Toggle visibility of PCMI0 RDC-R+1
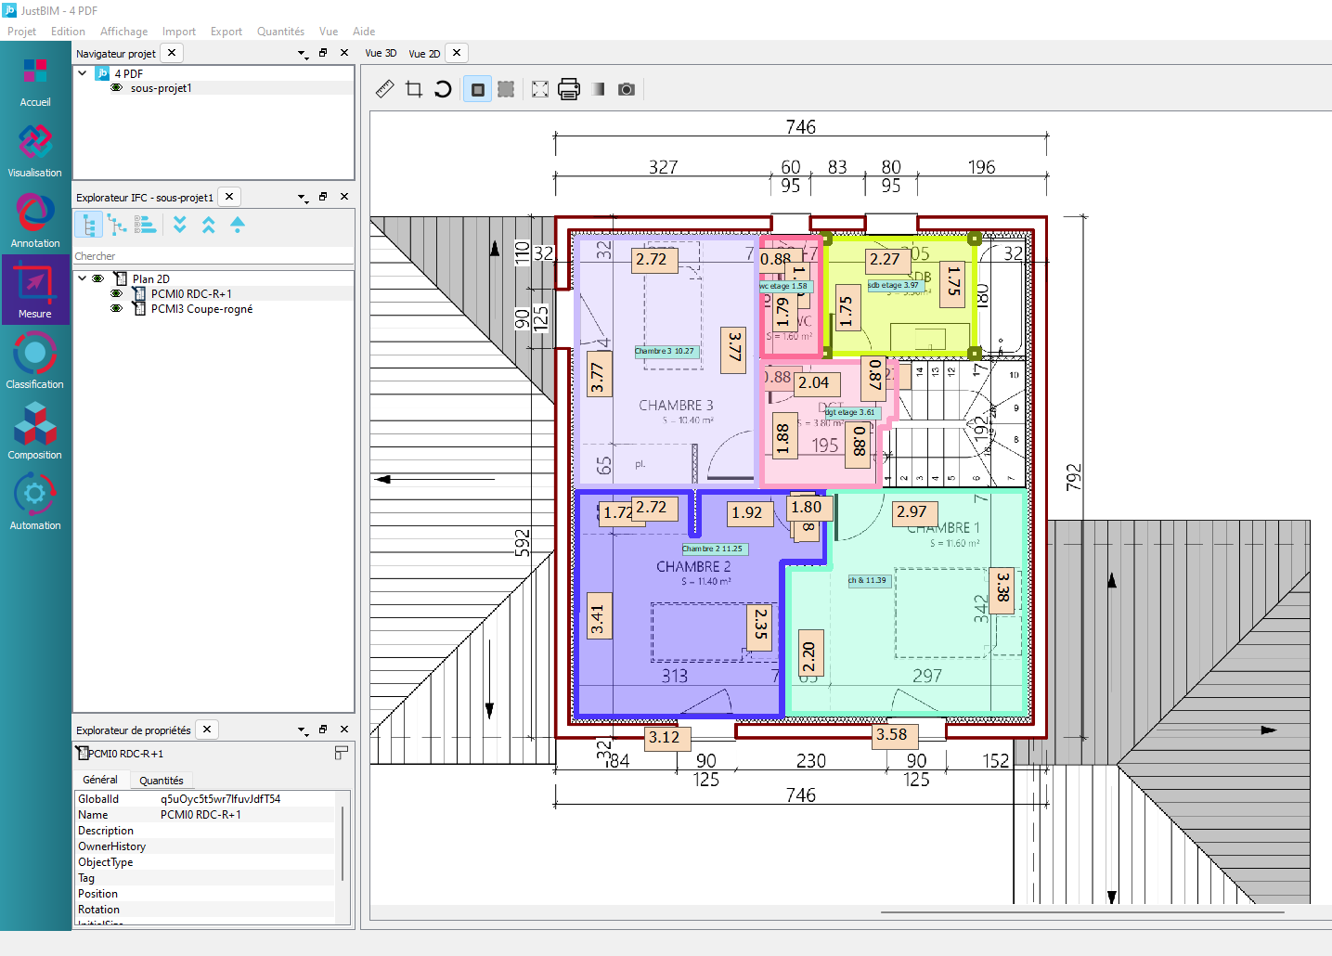 pos(117,293)
